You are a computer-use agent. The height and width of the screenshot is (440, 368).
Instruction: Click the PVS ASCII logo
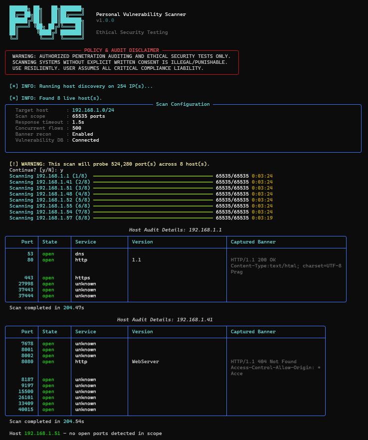(46, 22)
